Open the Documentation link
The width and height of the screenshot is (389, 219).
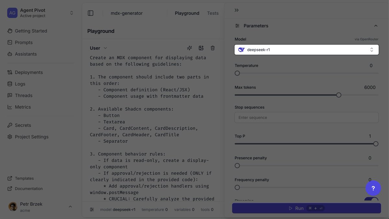[x=25, y=189]
